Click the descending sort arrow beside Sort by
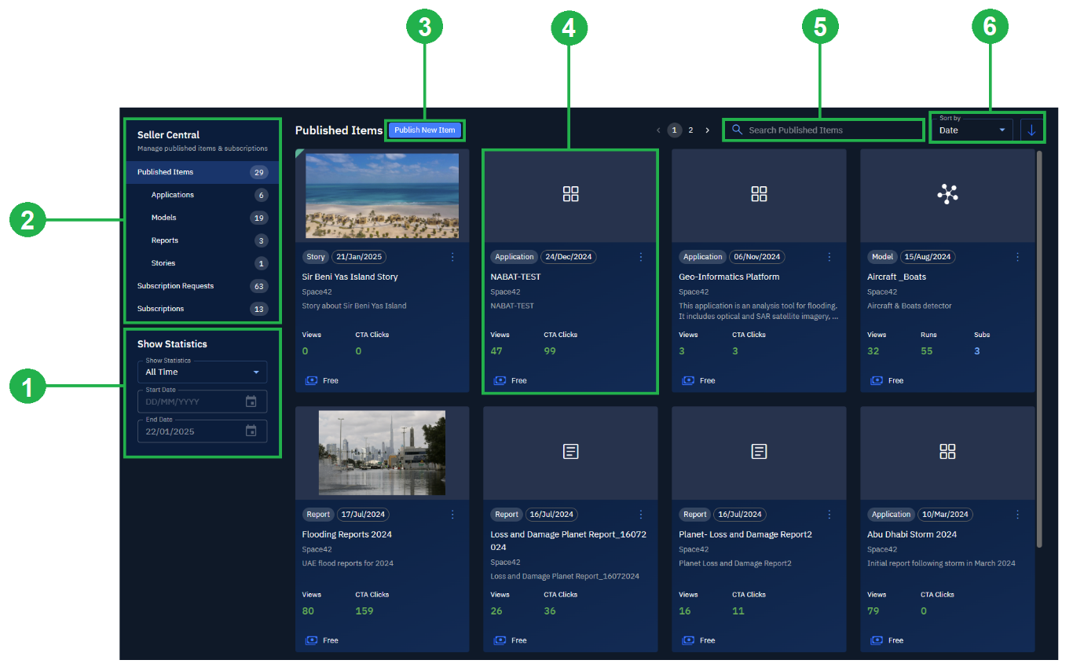Viewport: 1084px width, 671px height. [x=1031, y=129]
